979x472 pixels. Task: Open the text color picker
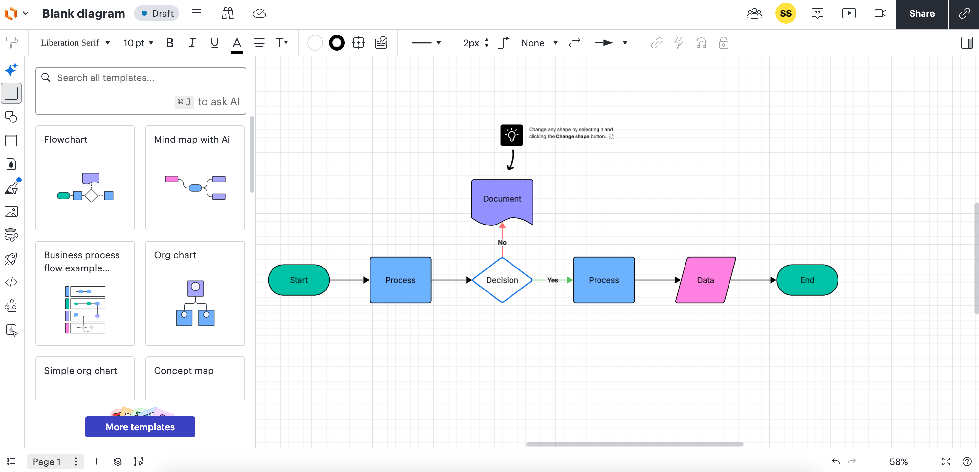pyautogui.click(x=237, y=44)
